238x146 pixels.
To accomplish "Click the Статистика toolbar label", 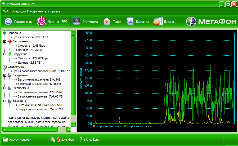I will (90, 22).
